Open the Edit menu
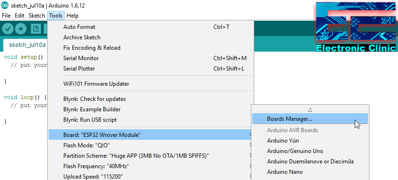398x180 pixels. point(20,16)
